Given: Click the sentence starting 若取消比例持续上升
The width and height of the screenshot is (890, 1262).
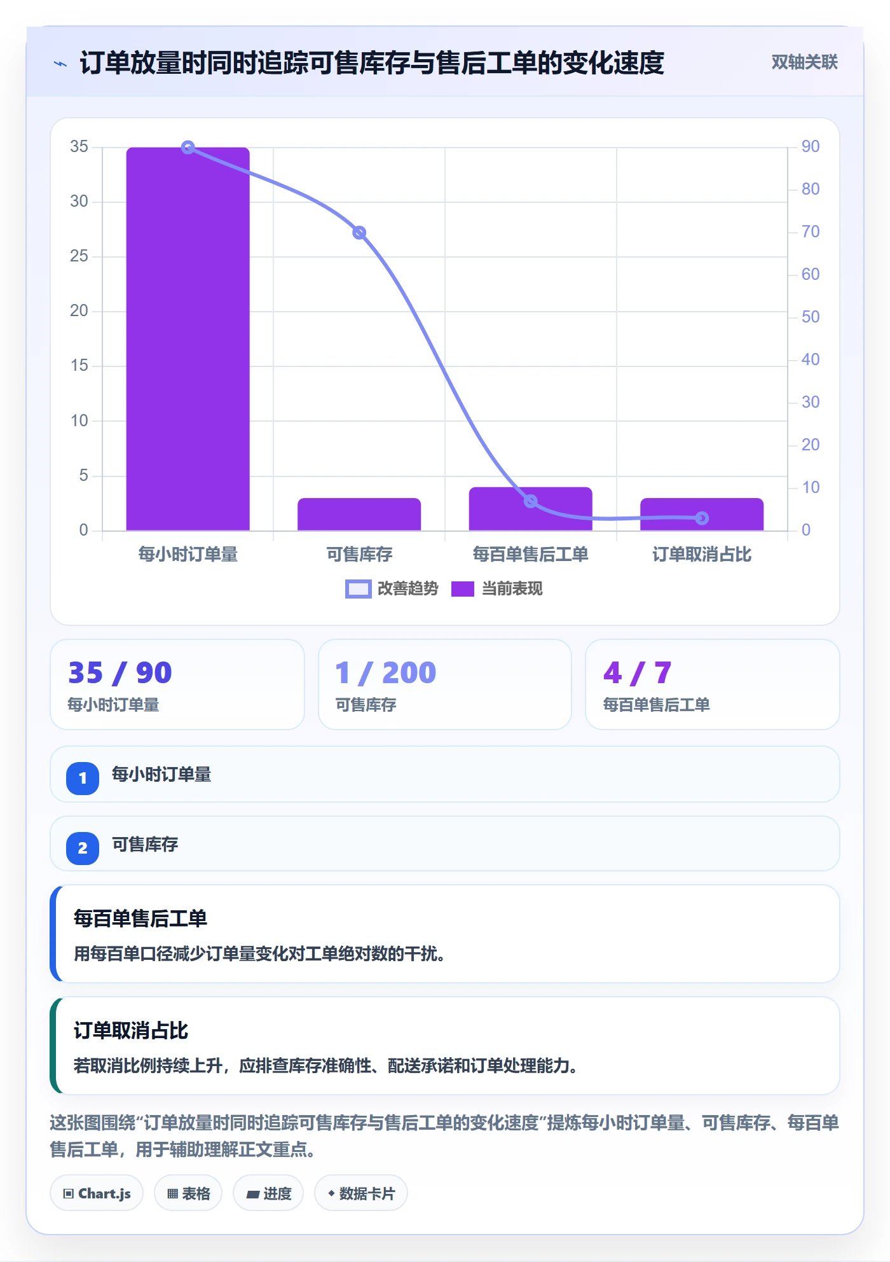Looking at the screenshot, I should coord(325,1066).
